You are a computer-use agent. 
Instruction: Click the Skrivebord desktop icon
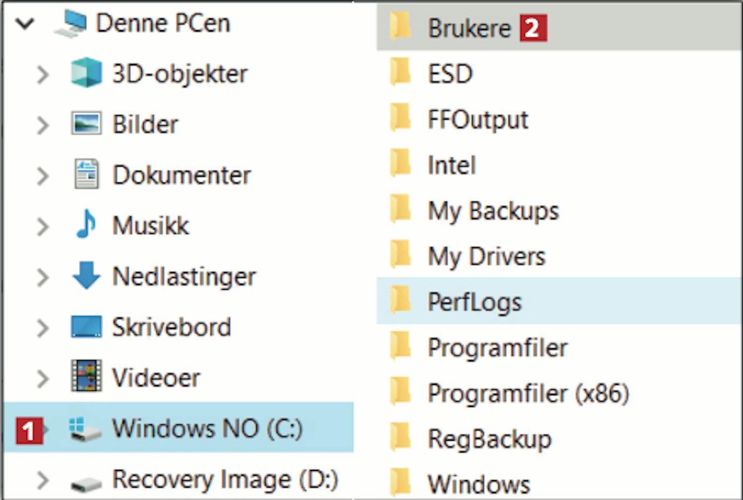point(86,326)
